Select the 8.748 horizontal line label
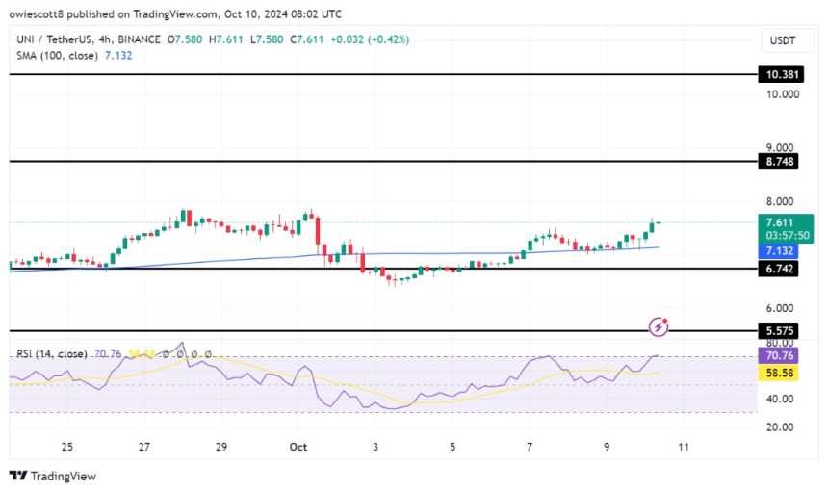Screen dimensions: 828x492 pos(779,161)
